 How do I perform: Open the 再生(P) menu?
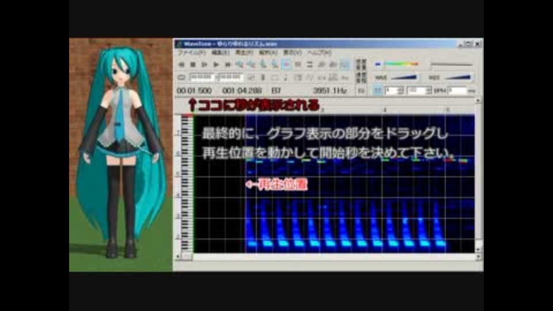click(x=244, y=52)
